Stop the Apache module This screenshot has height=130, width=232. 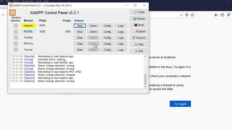click(80, 26)
